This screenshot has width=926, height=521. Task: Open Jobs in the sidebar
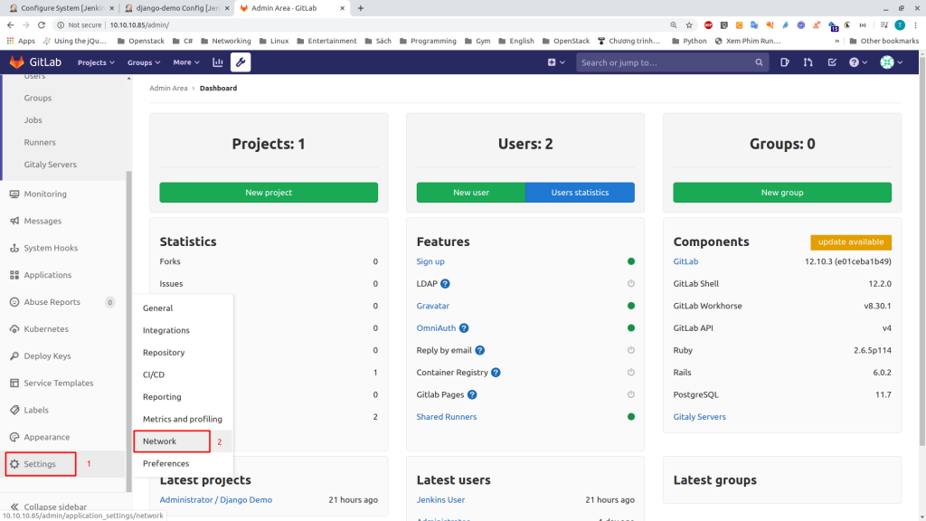click(33, 120)
